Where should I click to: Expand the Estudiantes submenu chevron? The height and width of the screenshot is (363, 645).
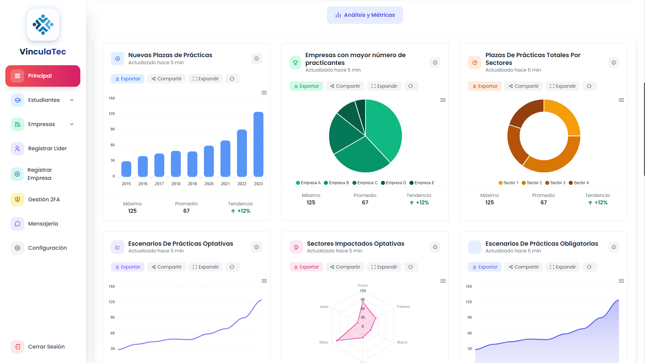(72, 100)
